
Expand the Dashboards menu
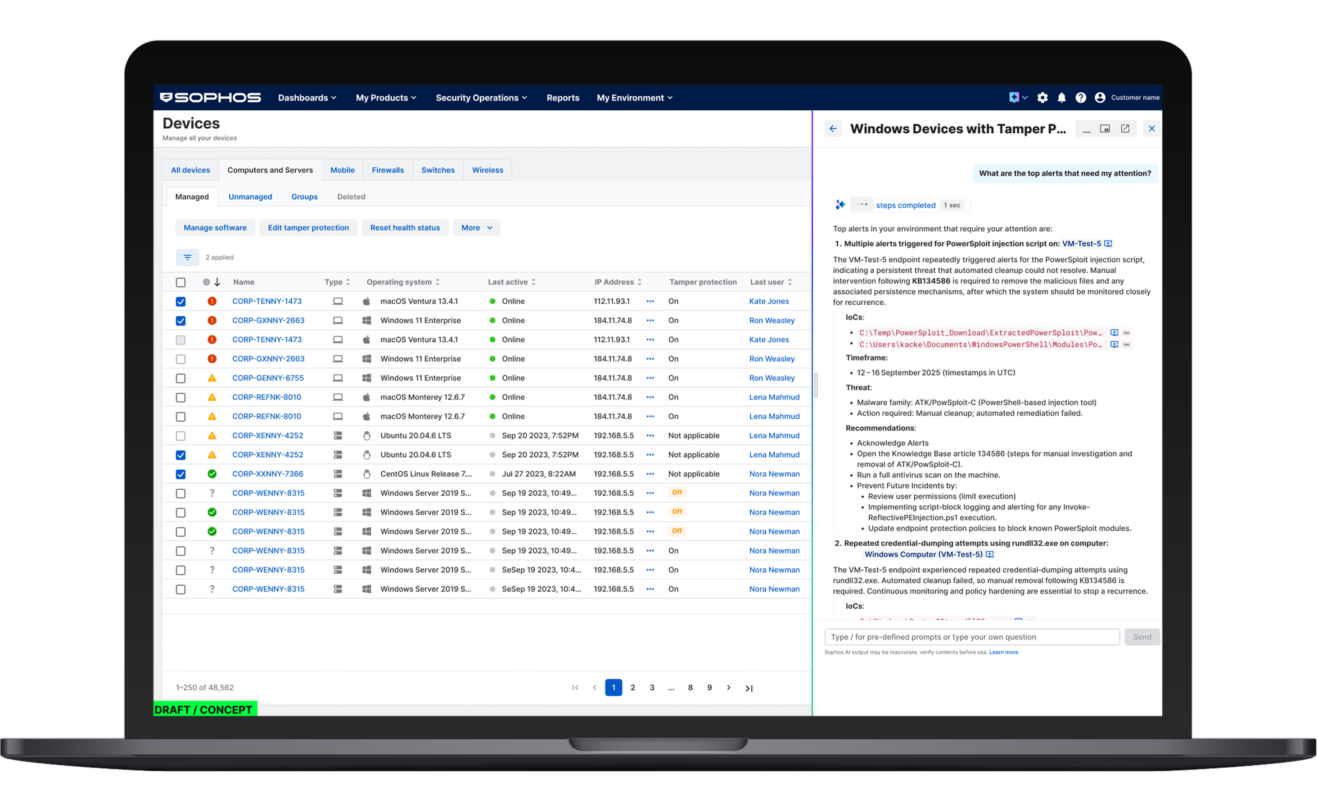307,98
